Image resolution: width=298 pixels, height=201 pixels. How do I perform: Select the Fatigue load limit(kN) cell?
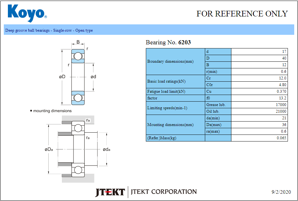[166, 91]
